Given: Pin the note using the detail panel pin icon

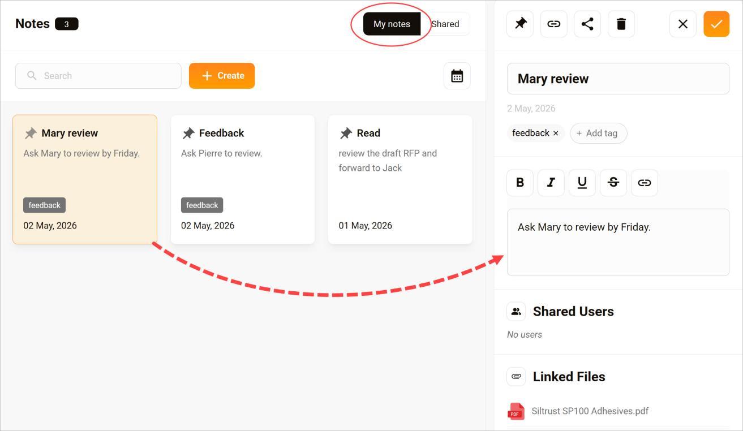Looking at the screenshot, I should (520, 24).
